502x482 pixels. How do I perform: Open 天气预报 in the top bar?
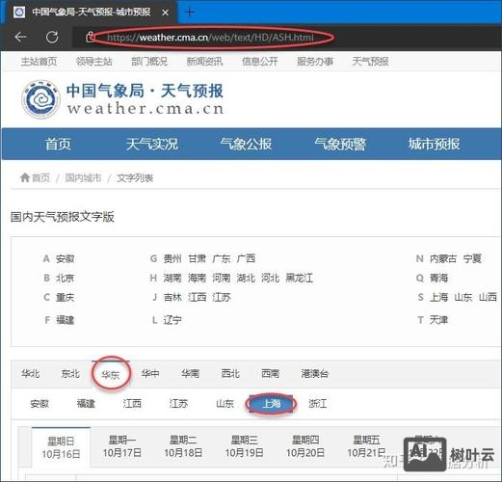tap(370, 62)
